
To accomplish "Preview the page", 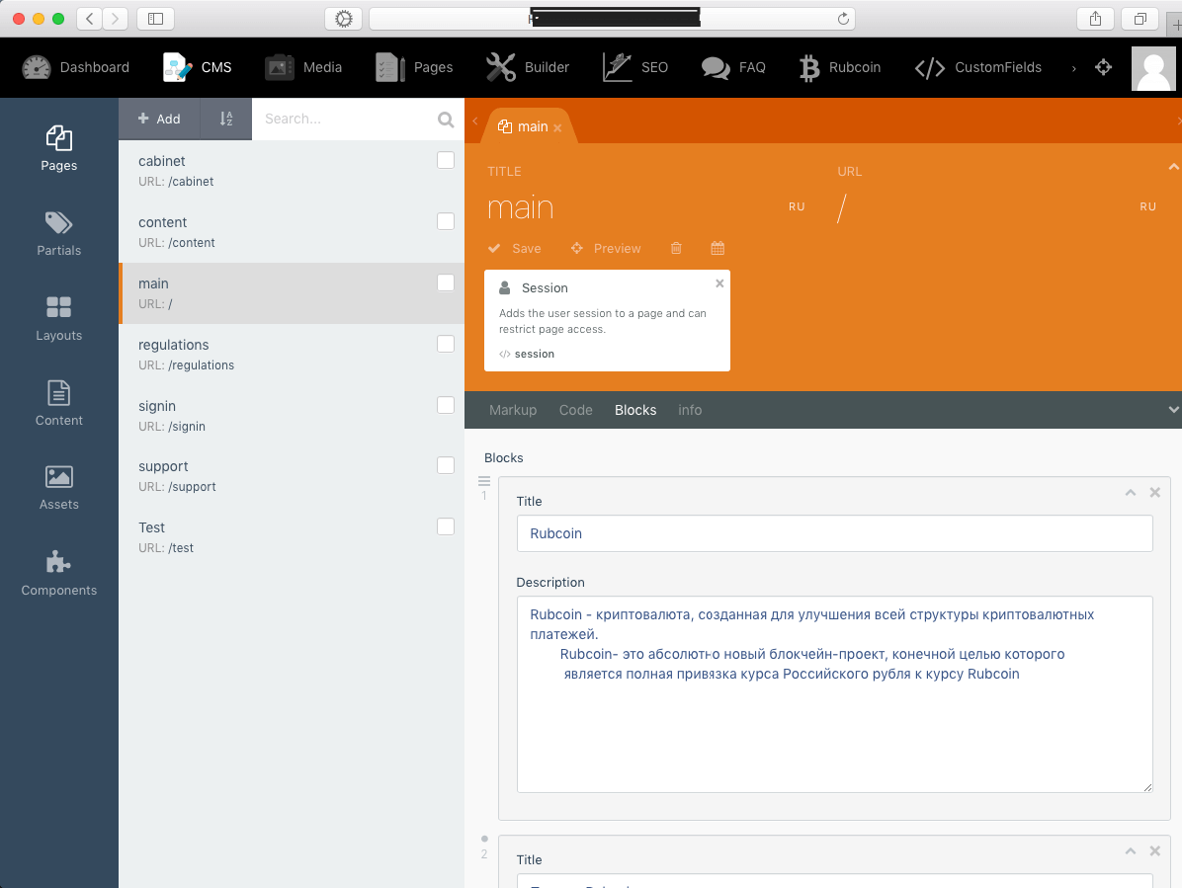I will 605,249.
